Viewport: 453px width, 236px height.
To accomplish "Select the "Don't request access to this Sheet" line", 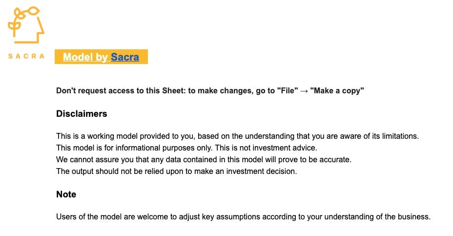I will pyautogui.click(x=210, y=91).
